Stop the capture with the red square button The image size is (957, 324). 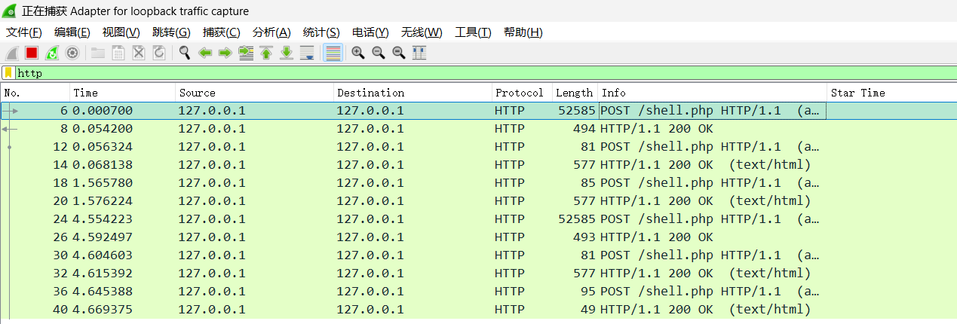32,53
